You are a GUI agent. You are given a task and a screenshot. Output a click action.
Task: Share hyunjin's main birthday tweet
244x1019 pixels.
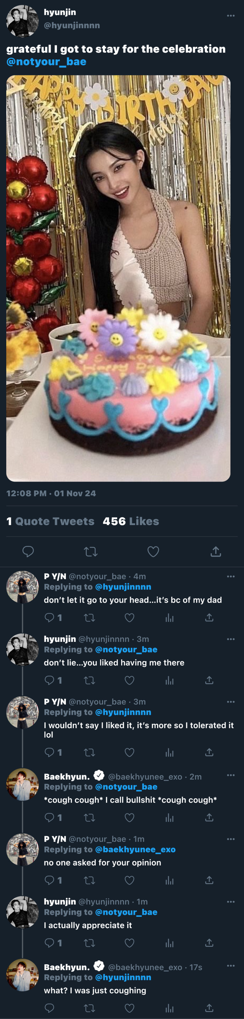coord(216,551)
